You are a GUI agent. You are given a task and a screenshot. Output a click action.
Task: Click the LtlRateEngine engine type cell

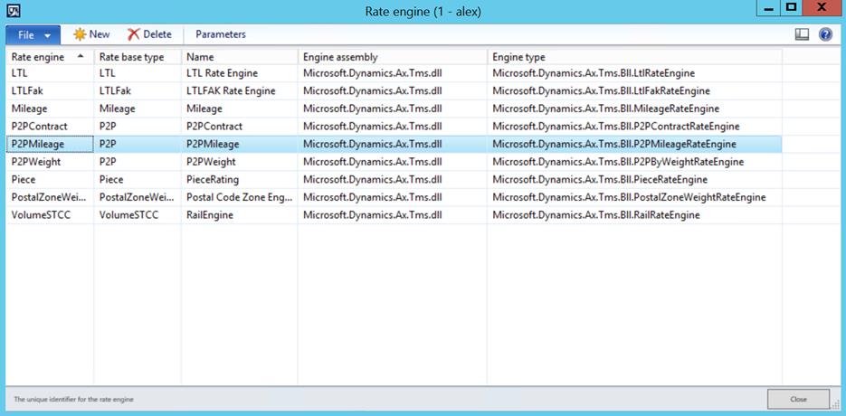pos(634,73)
